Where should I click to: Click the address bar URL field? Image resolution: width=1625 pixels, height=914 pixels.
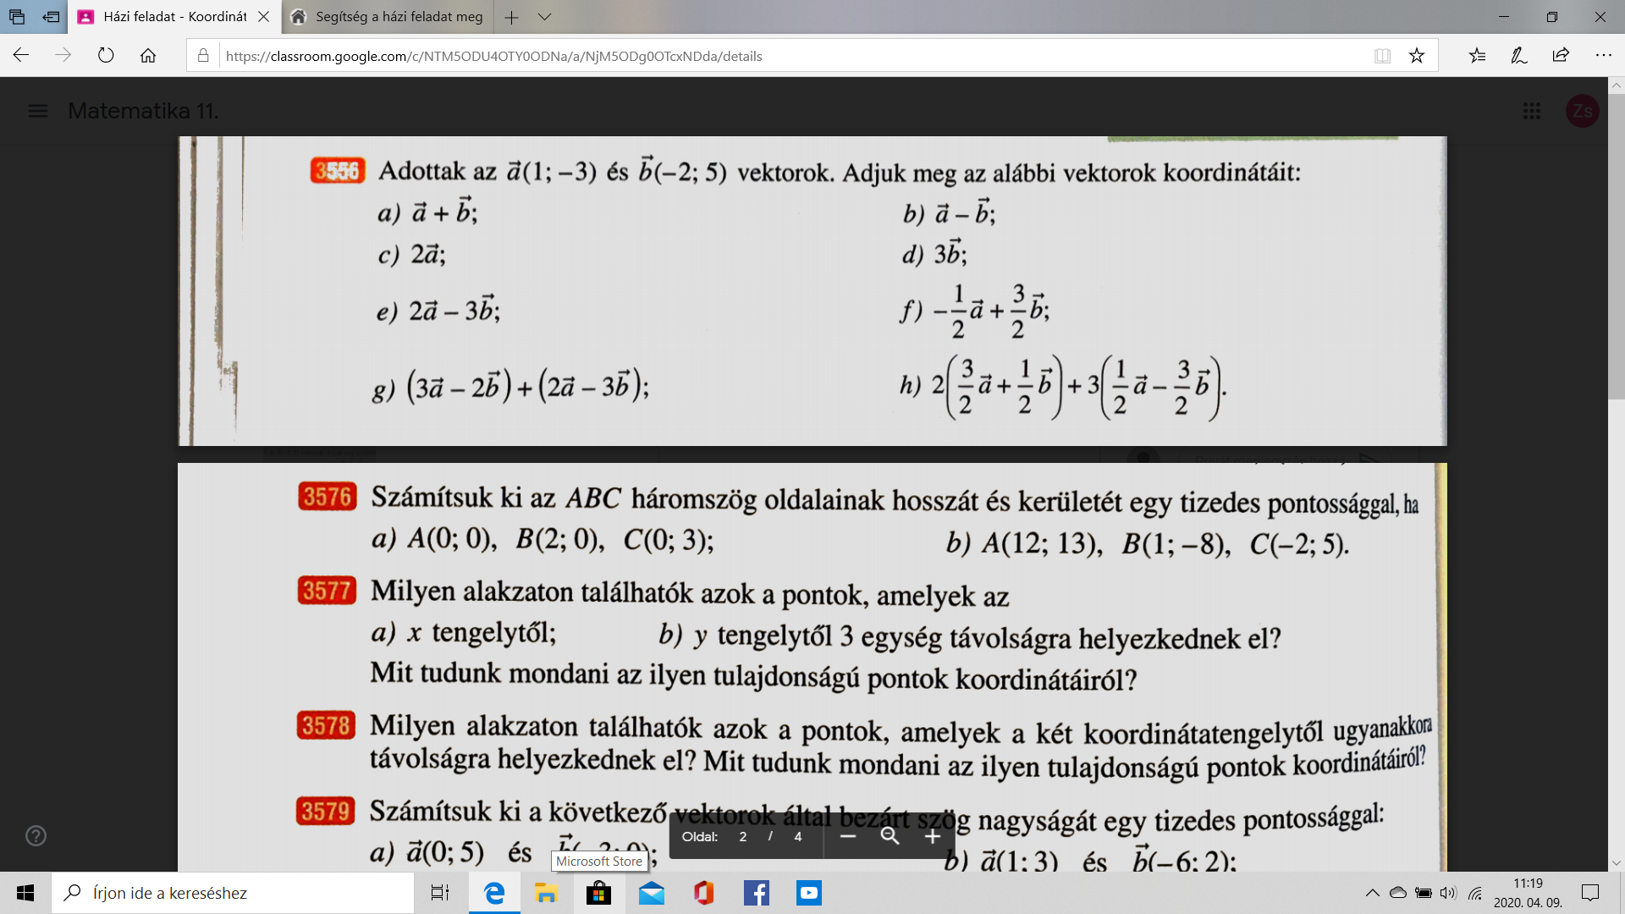[762, 56]
